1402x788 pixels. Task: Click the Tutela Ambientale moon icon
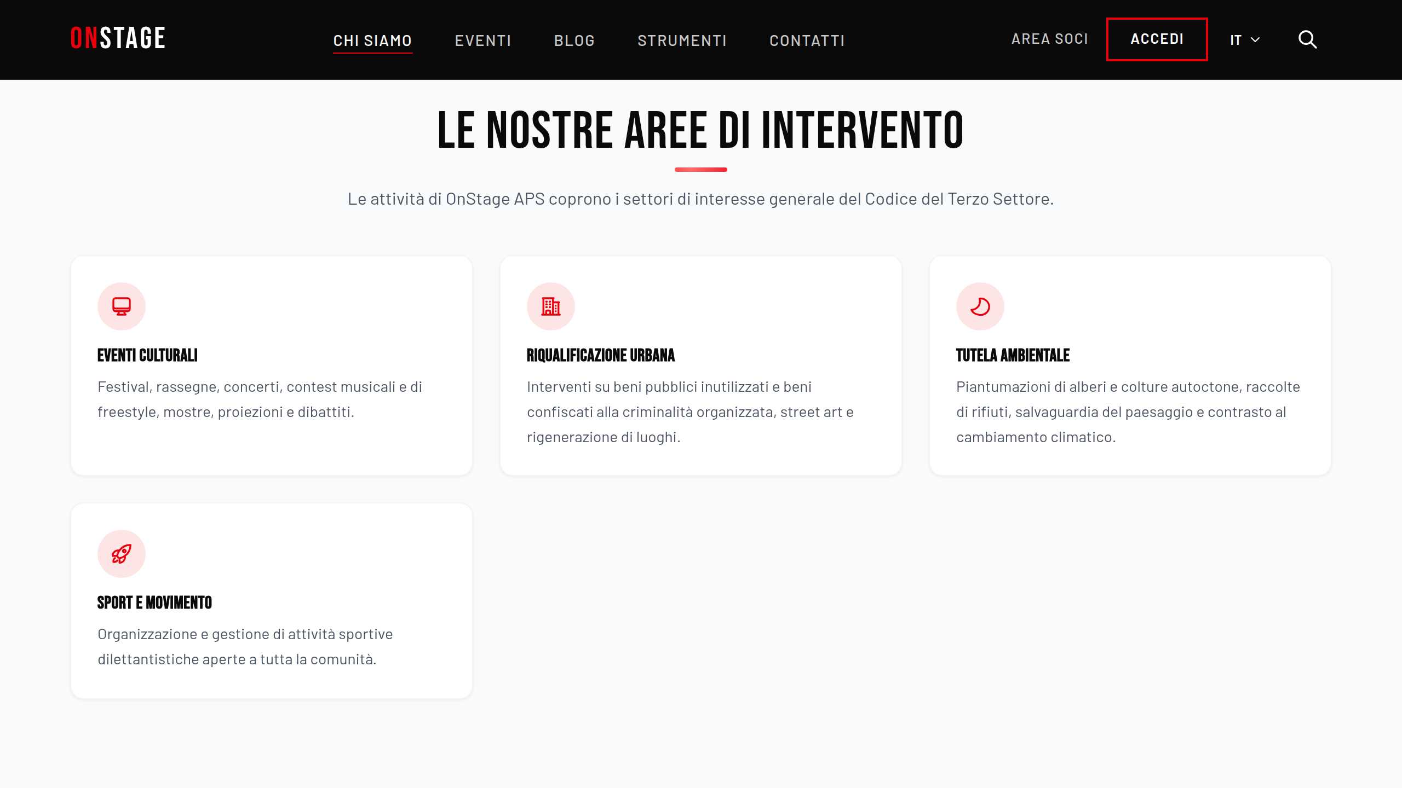tap(980, 306)
